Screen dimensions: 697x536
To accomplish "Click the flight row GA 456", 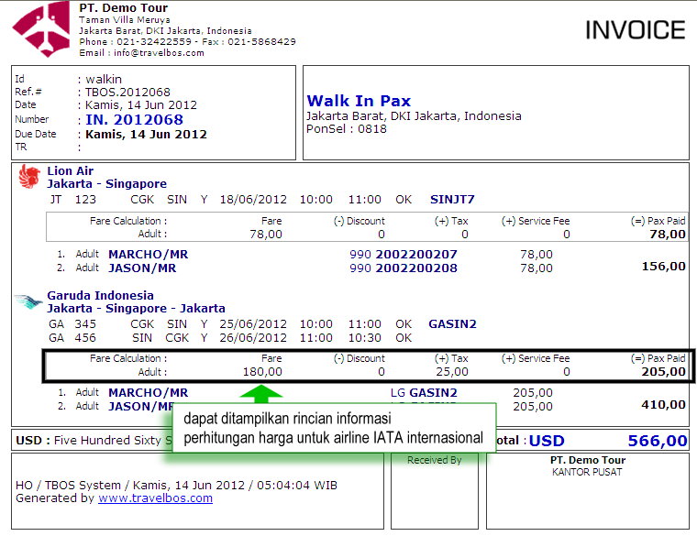I will pyautogui.click(x=230, y=338).
